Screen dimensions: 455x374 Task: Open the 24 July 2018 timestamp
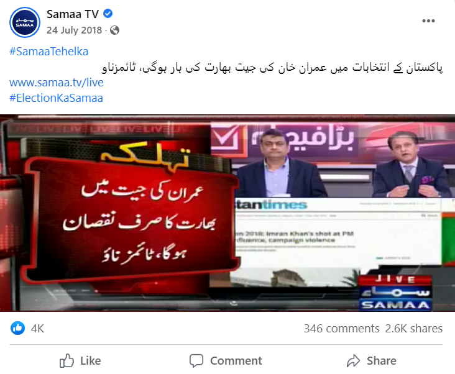75,30
